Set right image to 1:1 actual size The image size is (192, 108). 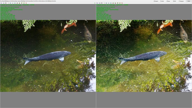click(109, 3)
